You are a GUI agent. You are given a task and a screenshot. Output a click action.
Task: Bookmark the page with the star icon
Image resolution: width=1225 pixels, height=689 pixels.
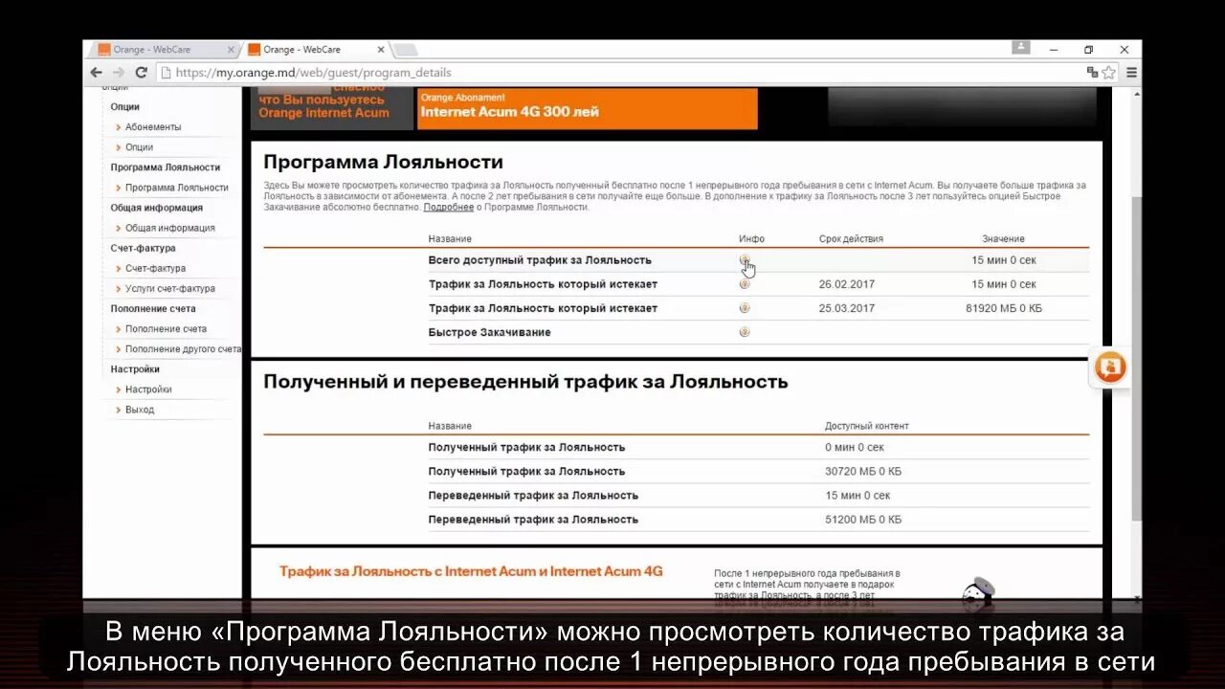pyautogui.click(x=1108, y=73)
